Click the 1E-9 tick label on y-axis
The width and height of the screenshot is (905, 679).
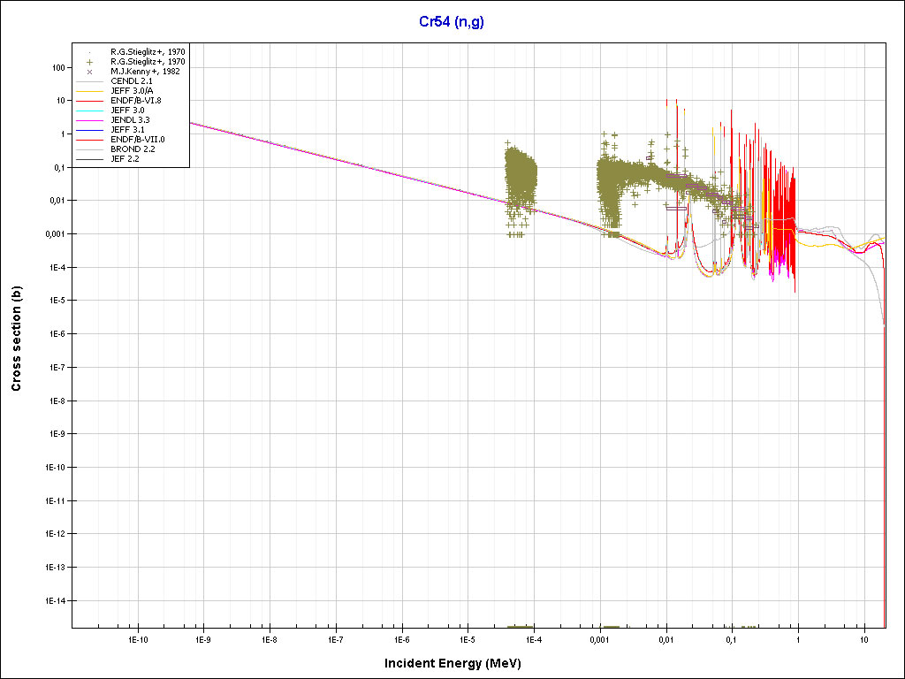pyautogui.click(x=56, y=434)
